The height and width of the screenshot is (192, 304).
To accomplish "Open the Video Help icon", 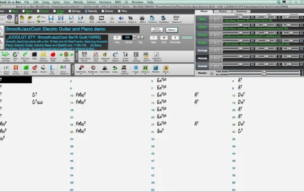I will 101,19.
